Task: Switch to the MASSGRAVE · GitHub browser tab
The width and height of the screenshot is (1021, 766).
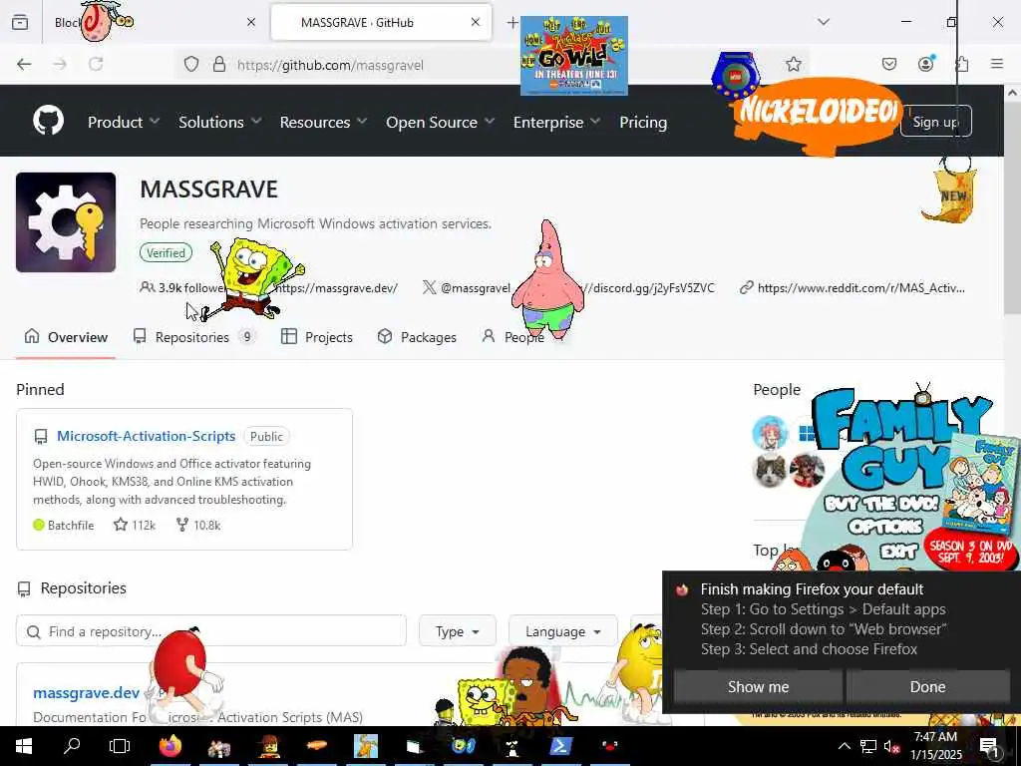Action: click(x=381, y=22)
